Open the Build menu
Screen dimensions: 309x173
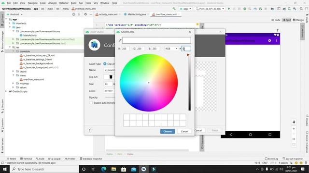click(x=73, y=3)
